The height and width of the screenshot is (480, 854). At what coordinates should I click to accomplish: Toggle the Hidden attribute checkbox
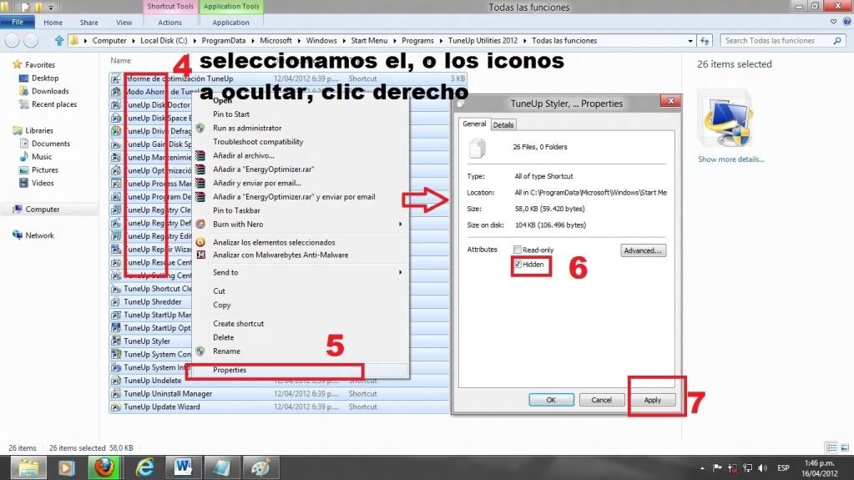[x=518, y=264]
